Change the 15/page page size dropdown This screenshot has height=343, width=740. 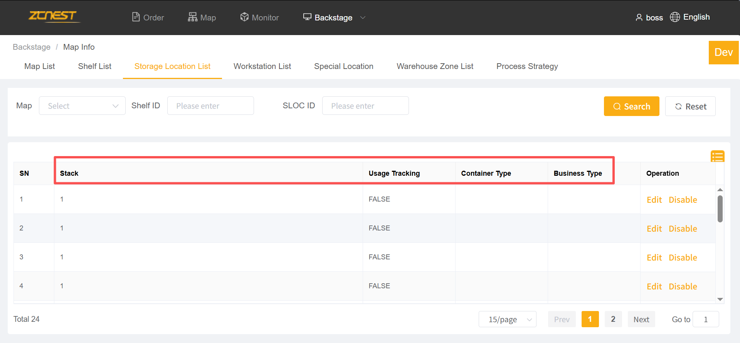click(x=507, y=319)
